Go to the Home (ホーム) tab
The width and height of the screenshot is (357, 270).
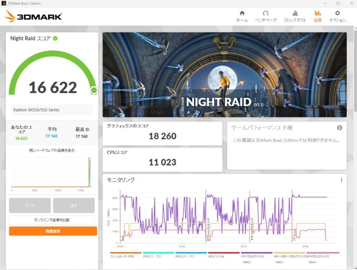pyautogui.click(x=242, y=16)
